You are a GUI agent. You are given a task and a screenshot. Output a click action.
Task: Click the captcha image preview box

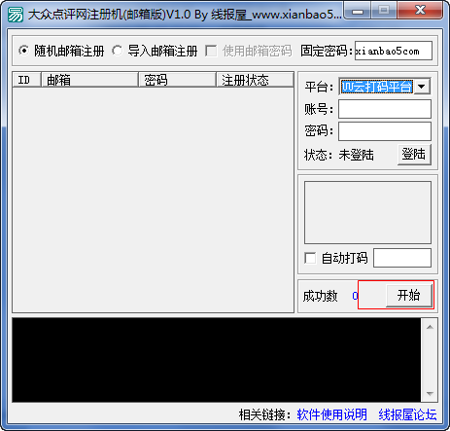coord(367,212)
